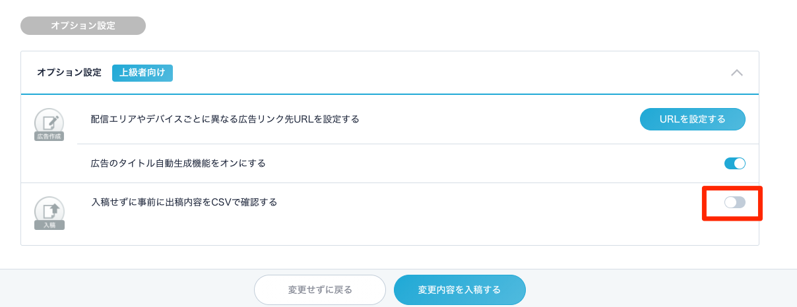Screen dimensions: 797x307
Task: Click the blue 上級者向け badge
Action: click(143, 72)
